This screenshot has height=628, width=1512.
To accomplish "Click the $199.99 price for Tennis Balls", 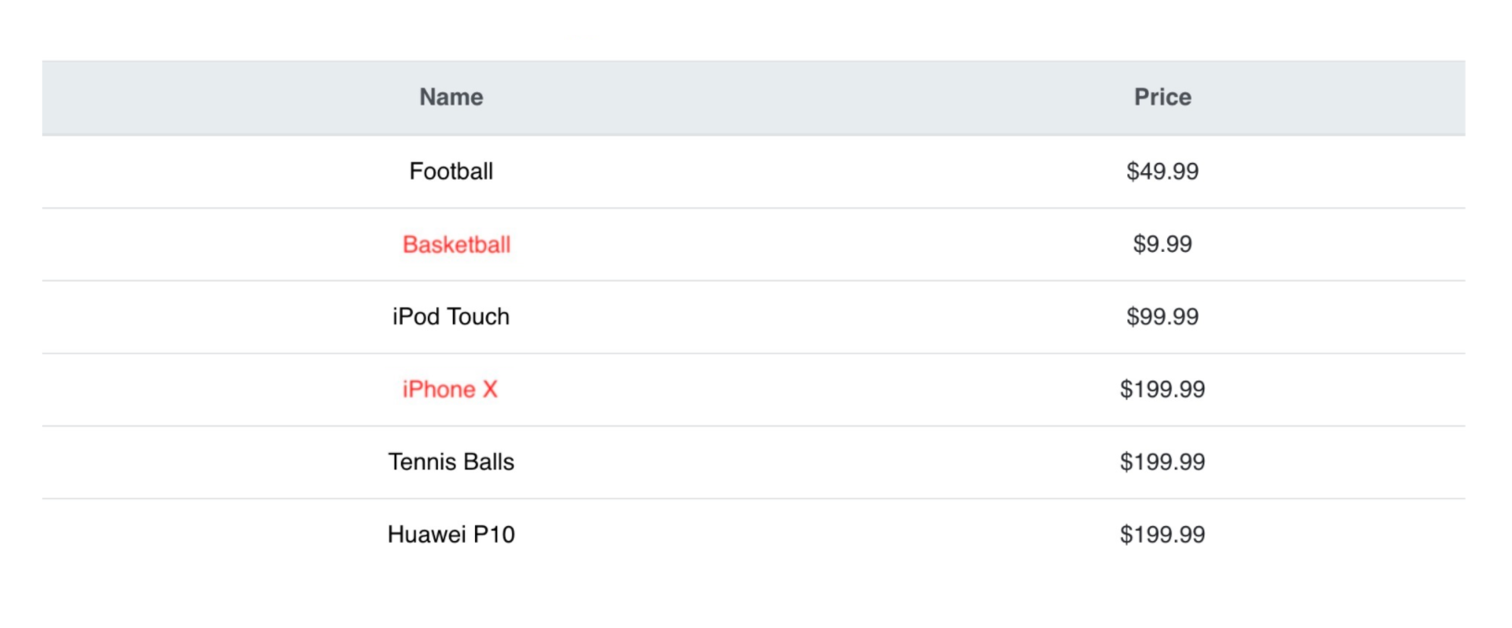I will pyautogui.click(x=1162, y=462).
